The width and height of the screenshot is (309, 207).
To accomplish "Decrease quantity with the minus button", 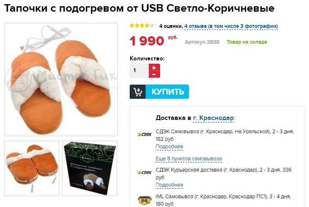I will [x=154, y=75].
